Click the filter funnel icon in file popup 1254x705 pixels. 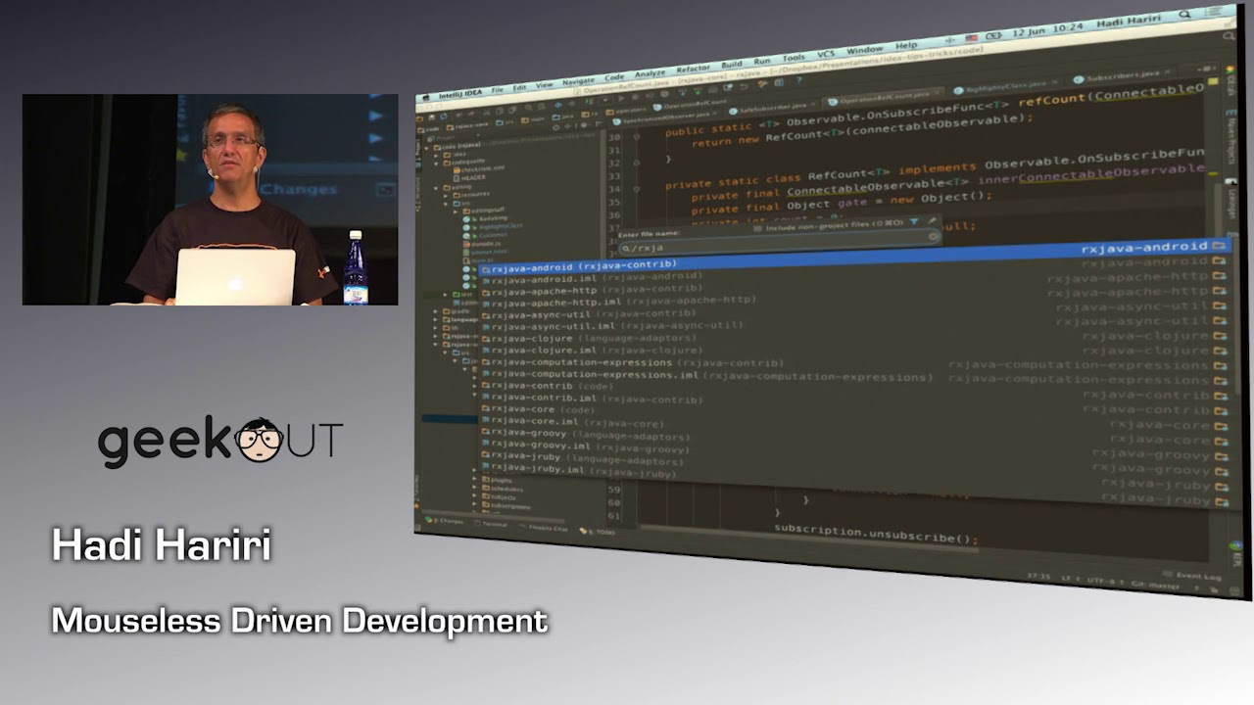914,222
